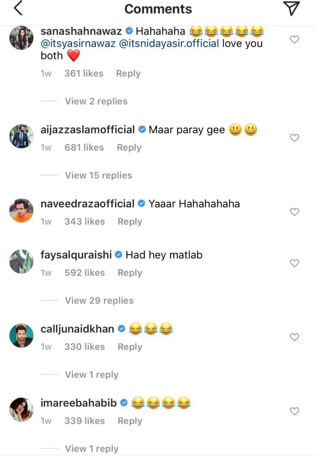Tap heart next to faysalquraishi's comment

(294, 263)
